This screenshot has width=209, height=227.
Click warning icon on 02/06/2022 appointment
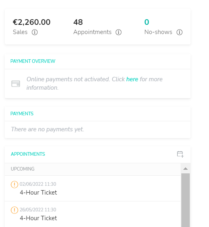[14, 185]
